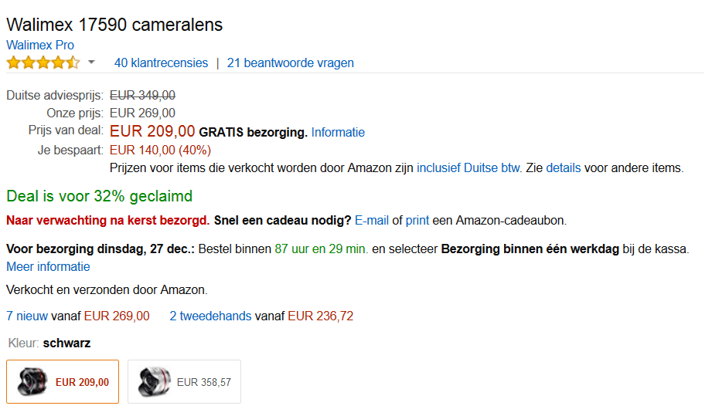Open the inclusief Duitse btw link
The height and width of the screenshot is (416, 712).
tap(468, 167)
